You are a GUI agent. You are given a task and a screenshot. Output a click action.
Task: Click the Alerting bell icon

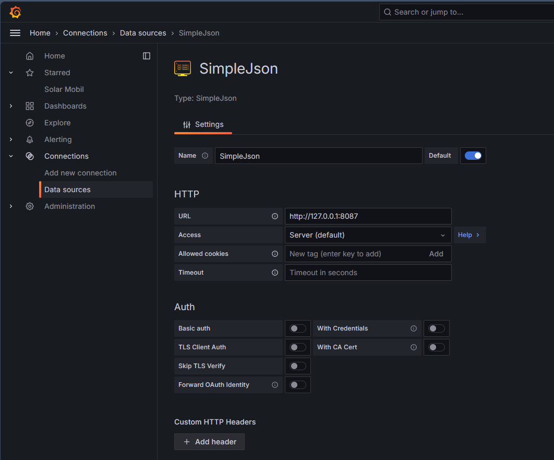pyautogui.click(x=30, y=139)
